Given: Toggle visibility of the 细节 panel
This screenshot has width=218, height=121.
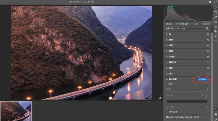Looking at the screenshot, I should 208,68.
